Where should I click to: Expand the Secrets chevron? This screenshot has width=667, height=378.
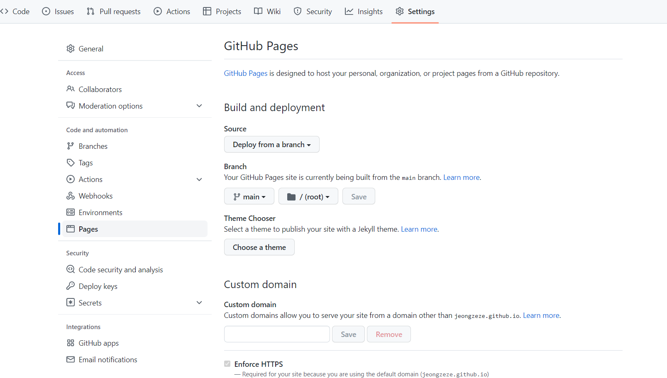[199, 303]
